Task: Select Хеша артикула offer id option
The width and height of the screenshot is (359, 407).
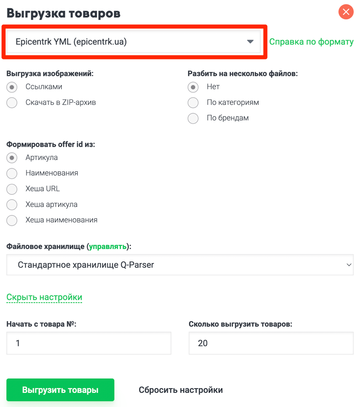Action: (12, 204)
